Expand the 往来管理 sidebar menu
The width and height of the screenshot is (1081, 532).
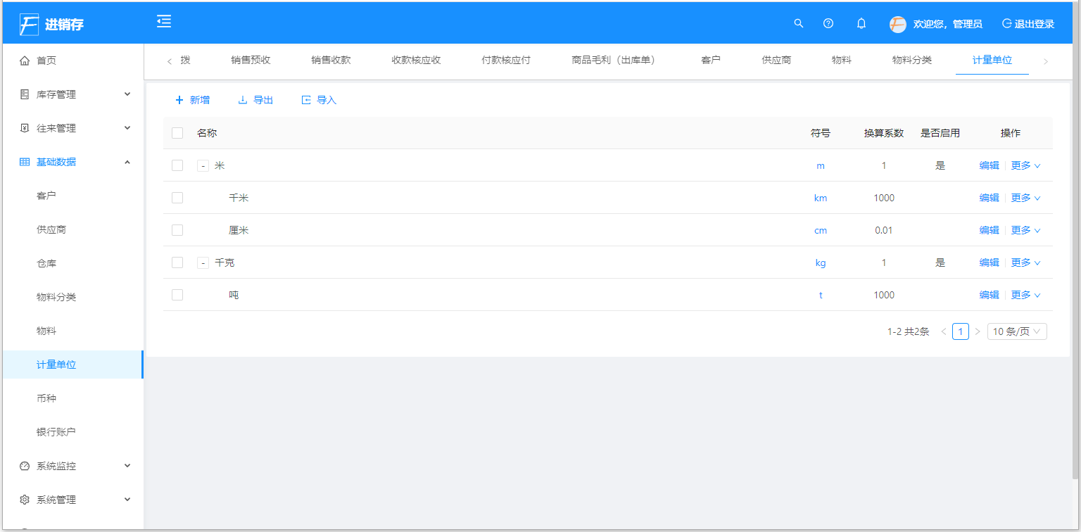click(127, 128)
